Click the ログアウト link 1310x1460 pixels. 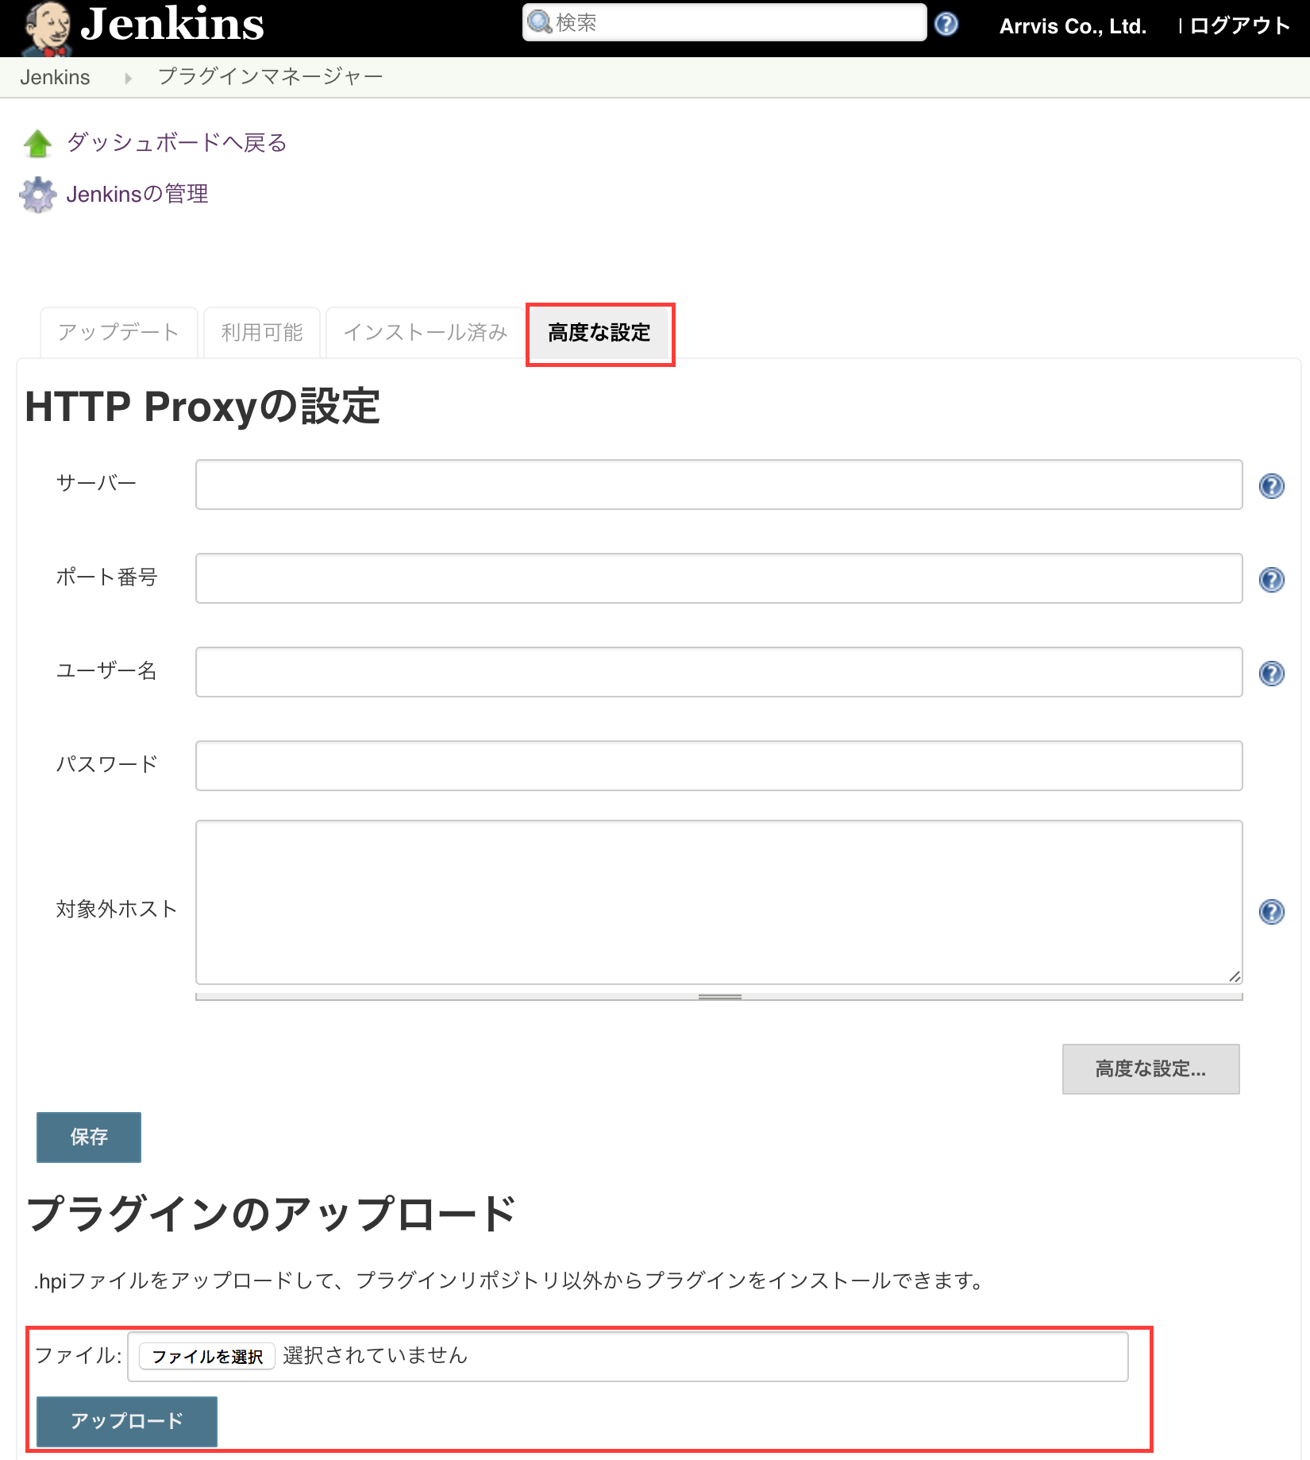pyautogui.click(x=1239, y=26)
